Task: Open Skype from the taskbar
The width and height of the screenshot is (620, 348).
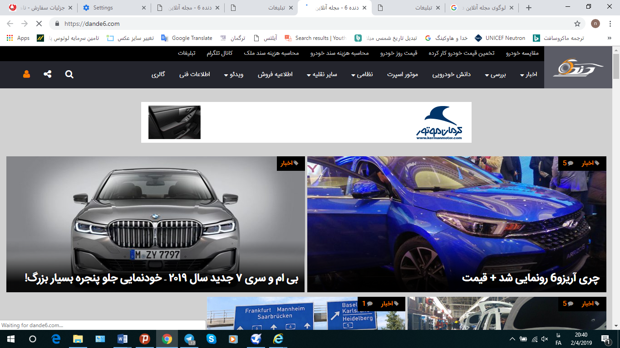Action: click(212, 338)
